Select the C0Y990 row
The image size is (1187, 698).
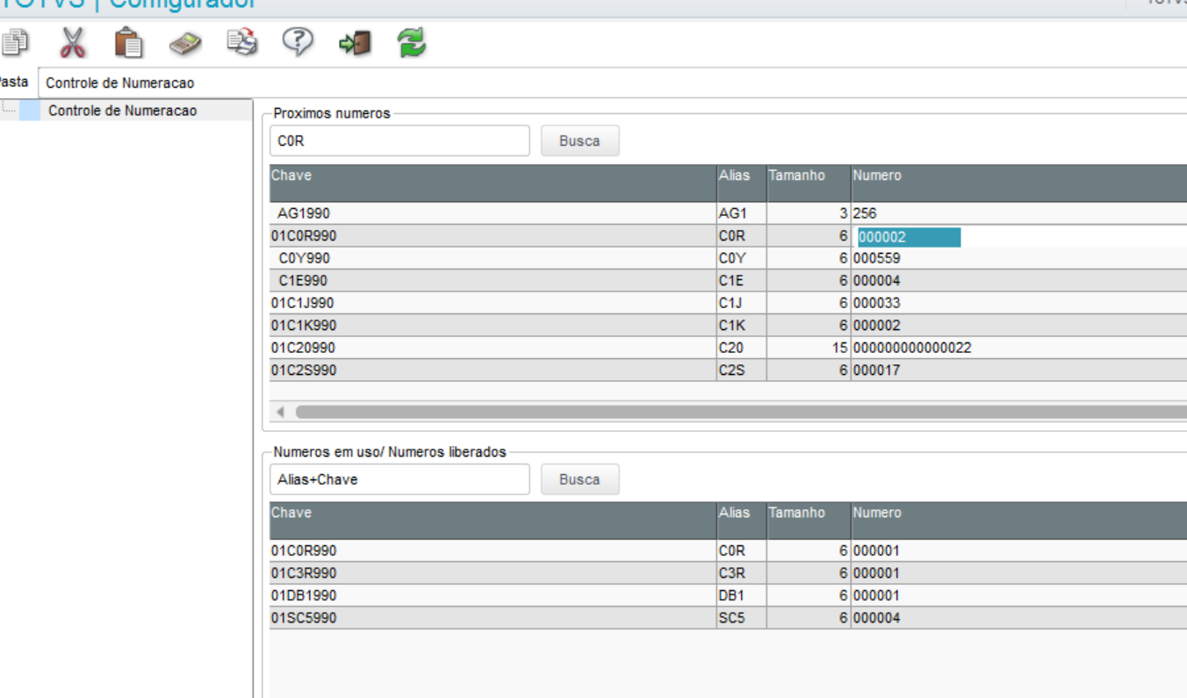(728, 258)
